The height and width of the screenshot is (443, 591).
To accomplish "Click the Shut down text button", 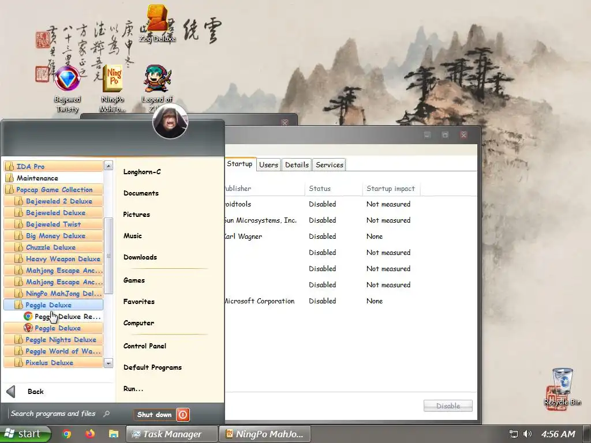I will (154, 415).
